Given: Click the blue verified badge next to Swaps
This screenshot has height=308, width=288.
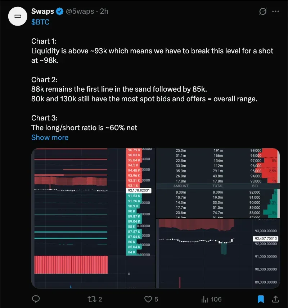Looking at the screenshot, I should (x=60, y=12).
